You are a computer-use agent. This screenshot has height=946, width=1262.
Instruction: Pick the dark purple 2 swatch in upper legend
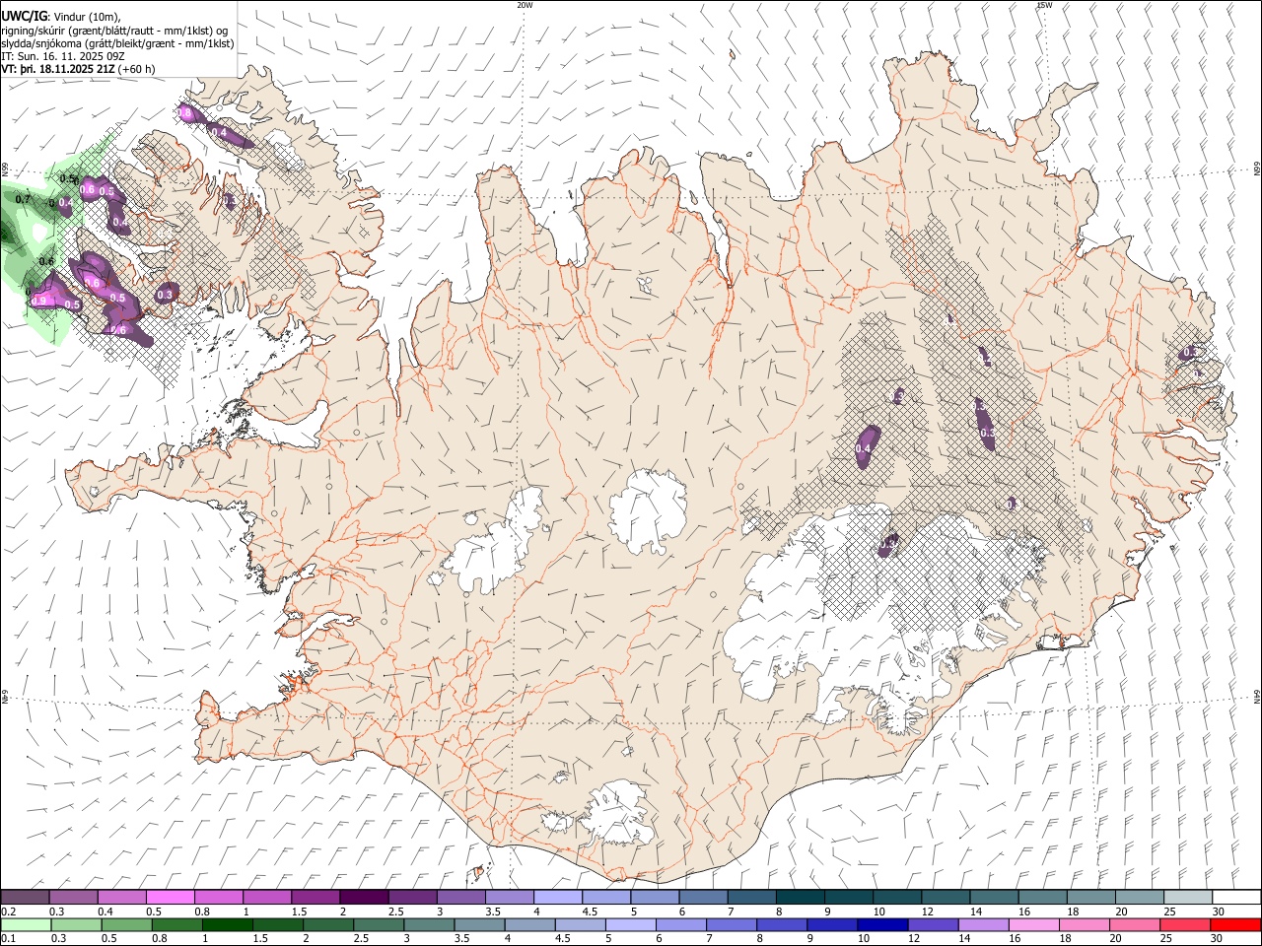364,897
